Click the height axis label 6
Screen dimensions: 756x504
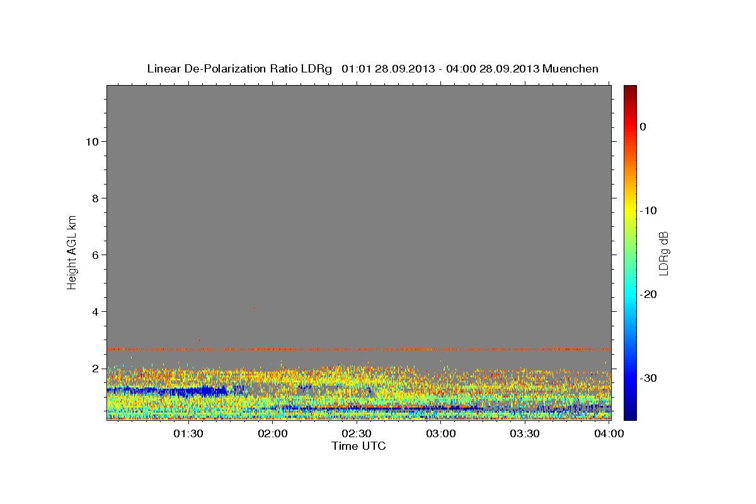coord(94,255)
